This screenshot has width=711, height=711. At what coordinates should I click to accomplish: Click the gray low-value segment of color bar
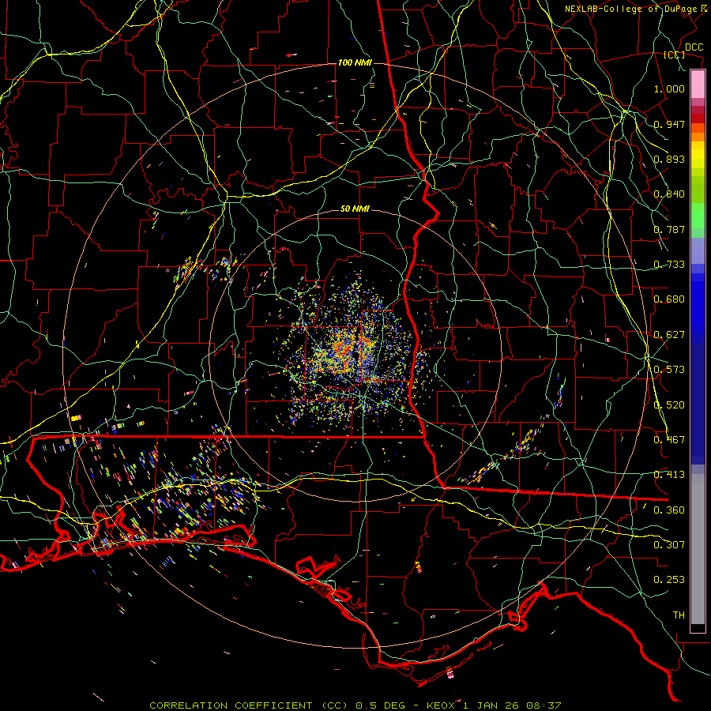click(698, 549)
